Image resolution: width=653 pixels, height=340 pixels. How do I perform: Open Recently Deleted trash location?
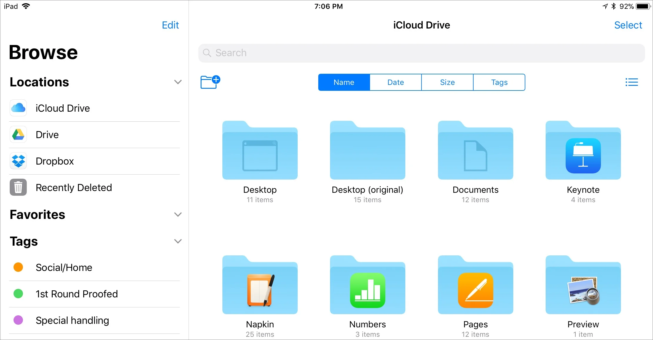(74, 187)
